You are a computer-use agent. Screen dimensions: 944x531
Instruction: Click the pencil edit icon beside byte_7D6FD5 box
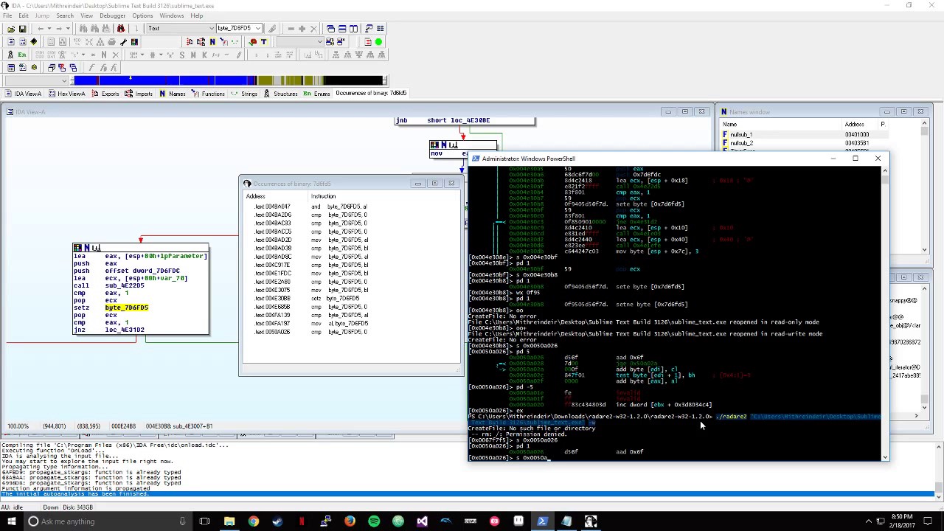(272, 28)
